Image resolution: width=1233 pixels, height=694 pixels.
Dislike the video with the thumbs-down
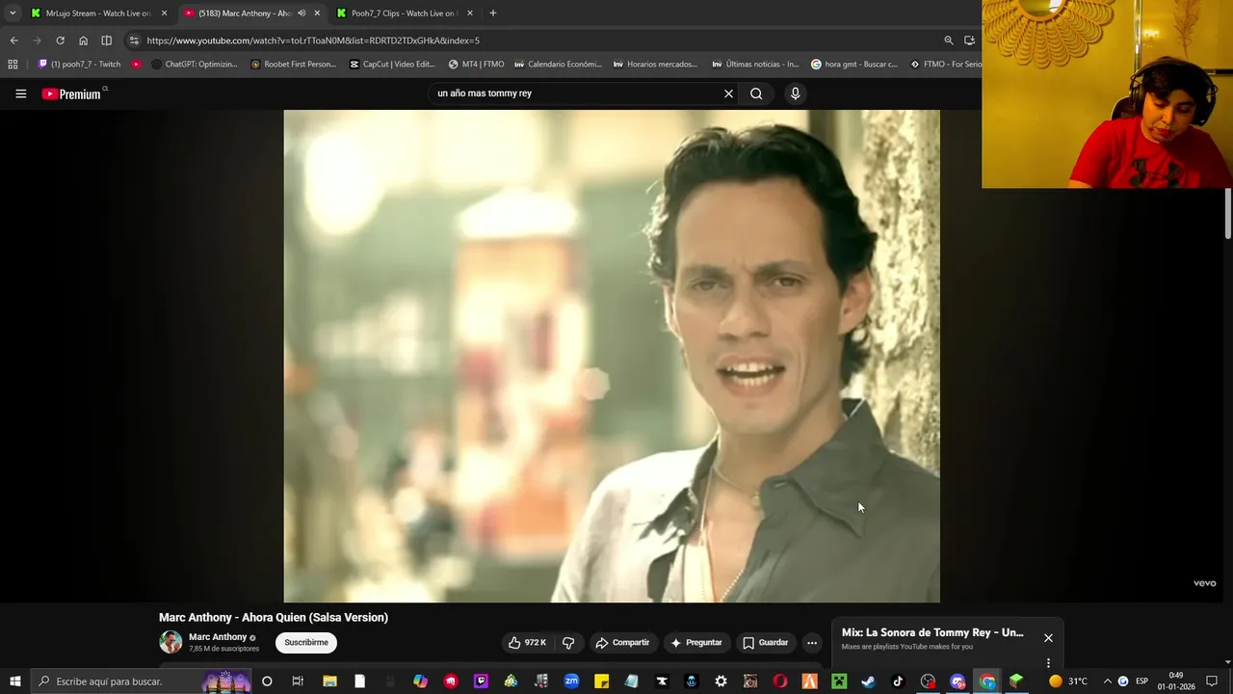pos(568,643)
